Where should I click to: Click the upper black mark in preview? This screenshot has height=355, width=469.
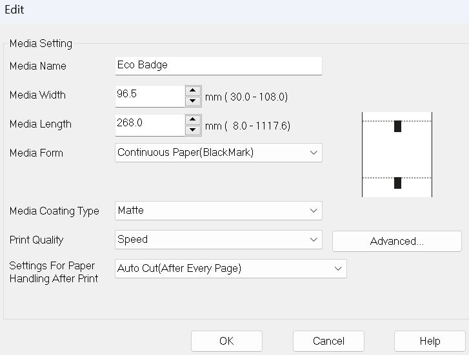tap(397, 126)
